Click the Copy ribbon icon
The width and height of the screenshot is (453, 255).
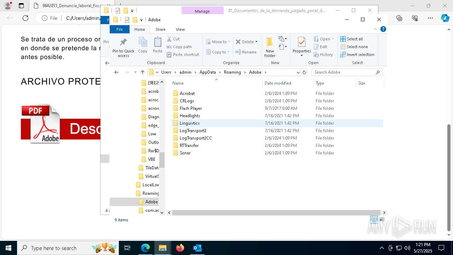pos(143,45)
